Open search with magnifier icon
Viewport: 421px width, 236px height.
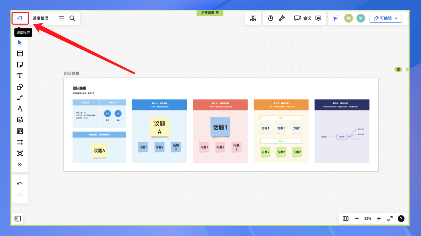tap(72, 18)
